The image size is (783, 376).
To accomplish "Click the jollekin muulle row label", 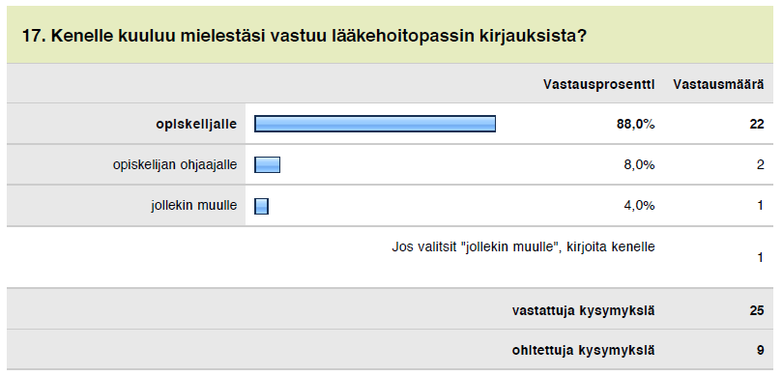I will 193,205.
